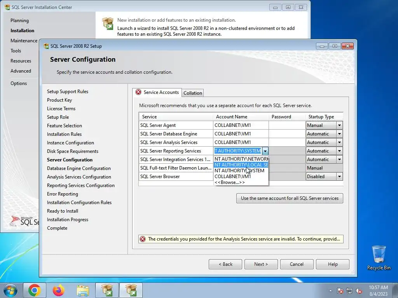This screenshot has height=298, width=398.
Task: Select NT AUTHORITY\LOCAL SE option
Action: point(241,165)
